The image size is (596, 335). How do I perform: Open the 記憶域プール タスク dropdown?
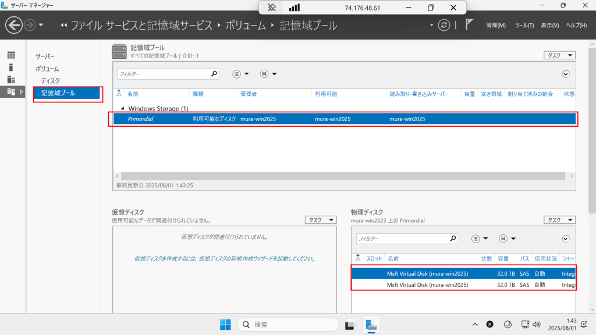559,55
